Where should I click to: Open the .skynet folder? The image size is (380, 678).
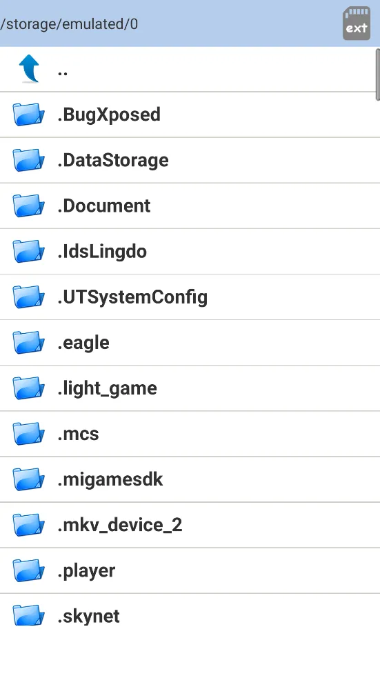coord(190,616)
